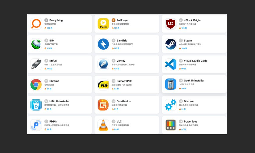The height and width of the screenshot is (153, 255).
Task: Click the IDM green globe icon
Action: click(x=36, y=44)
